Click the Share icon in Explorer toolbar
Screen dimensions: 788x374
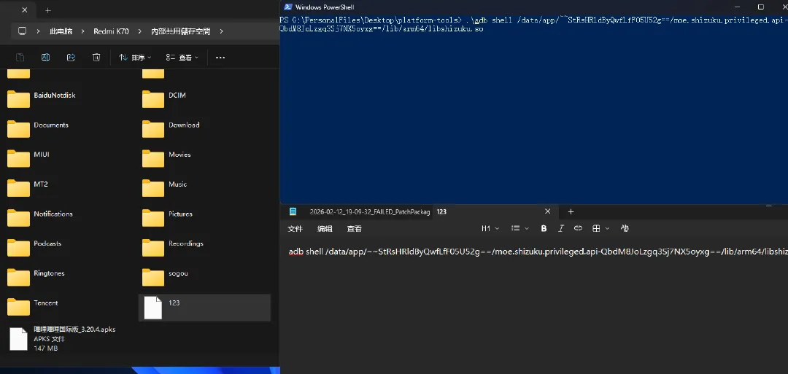tap(71, 57)
